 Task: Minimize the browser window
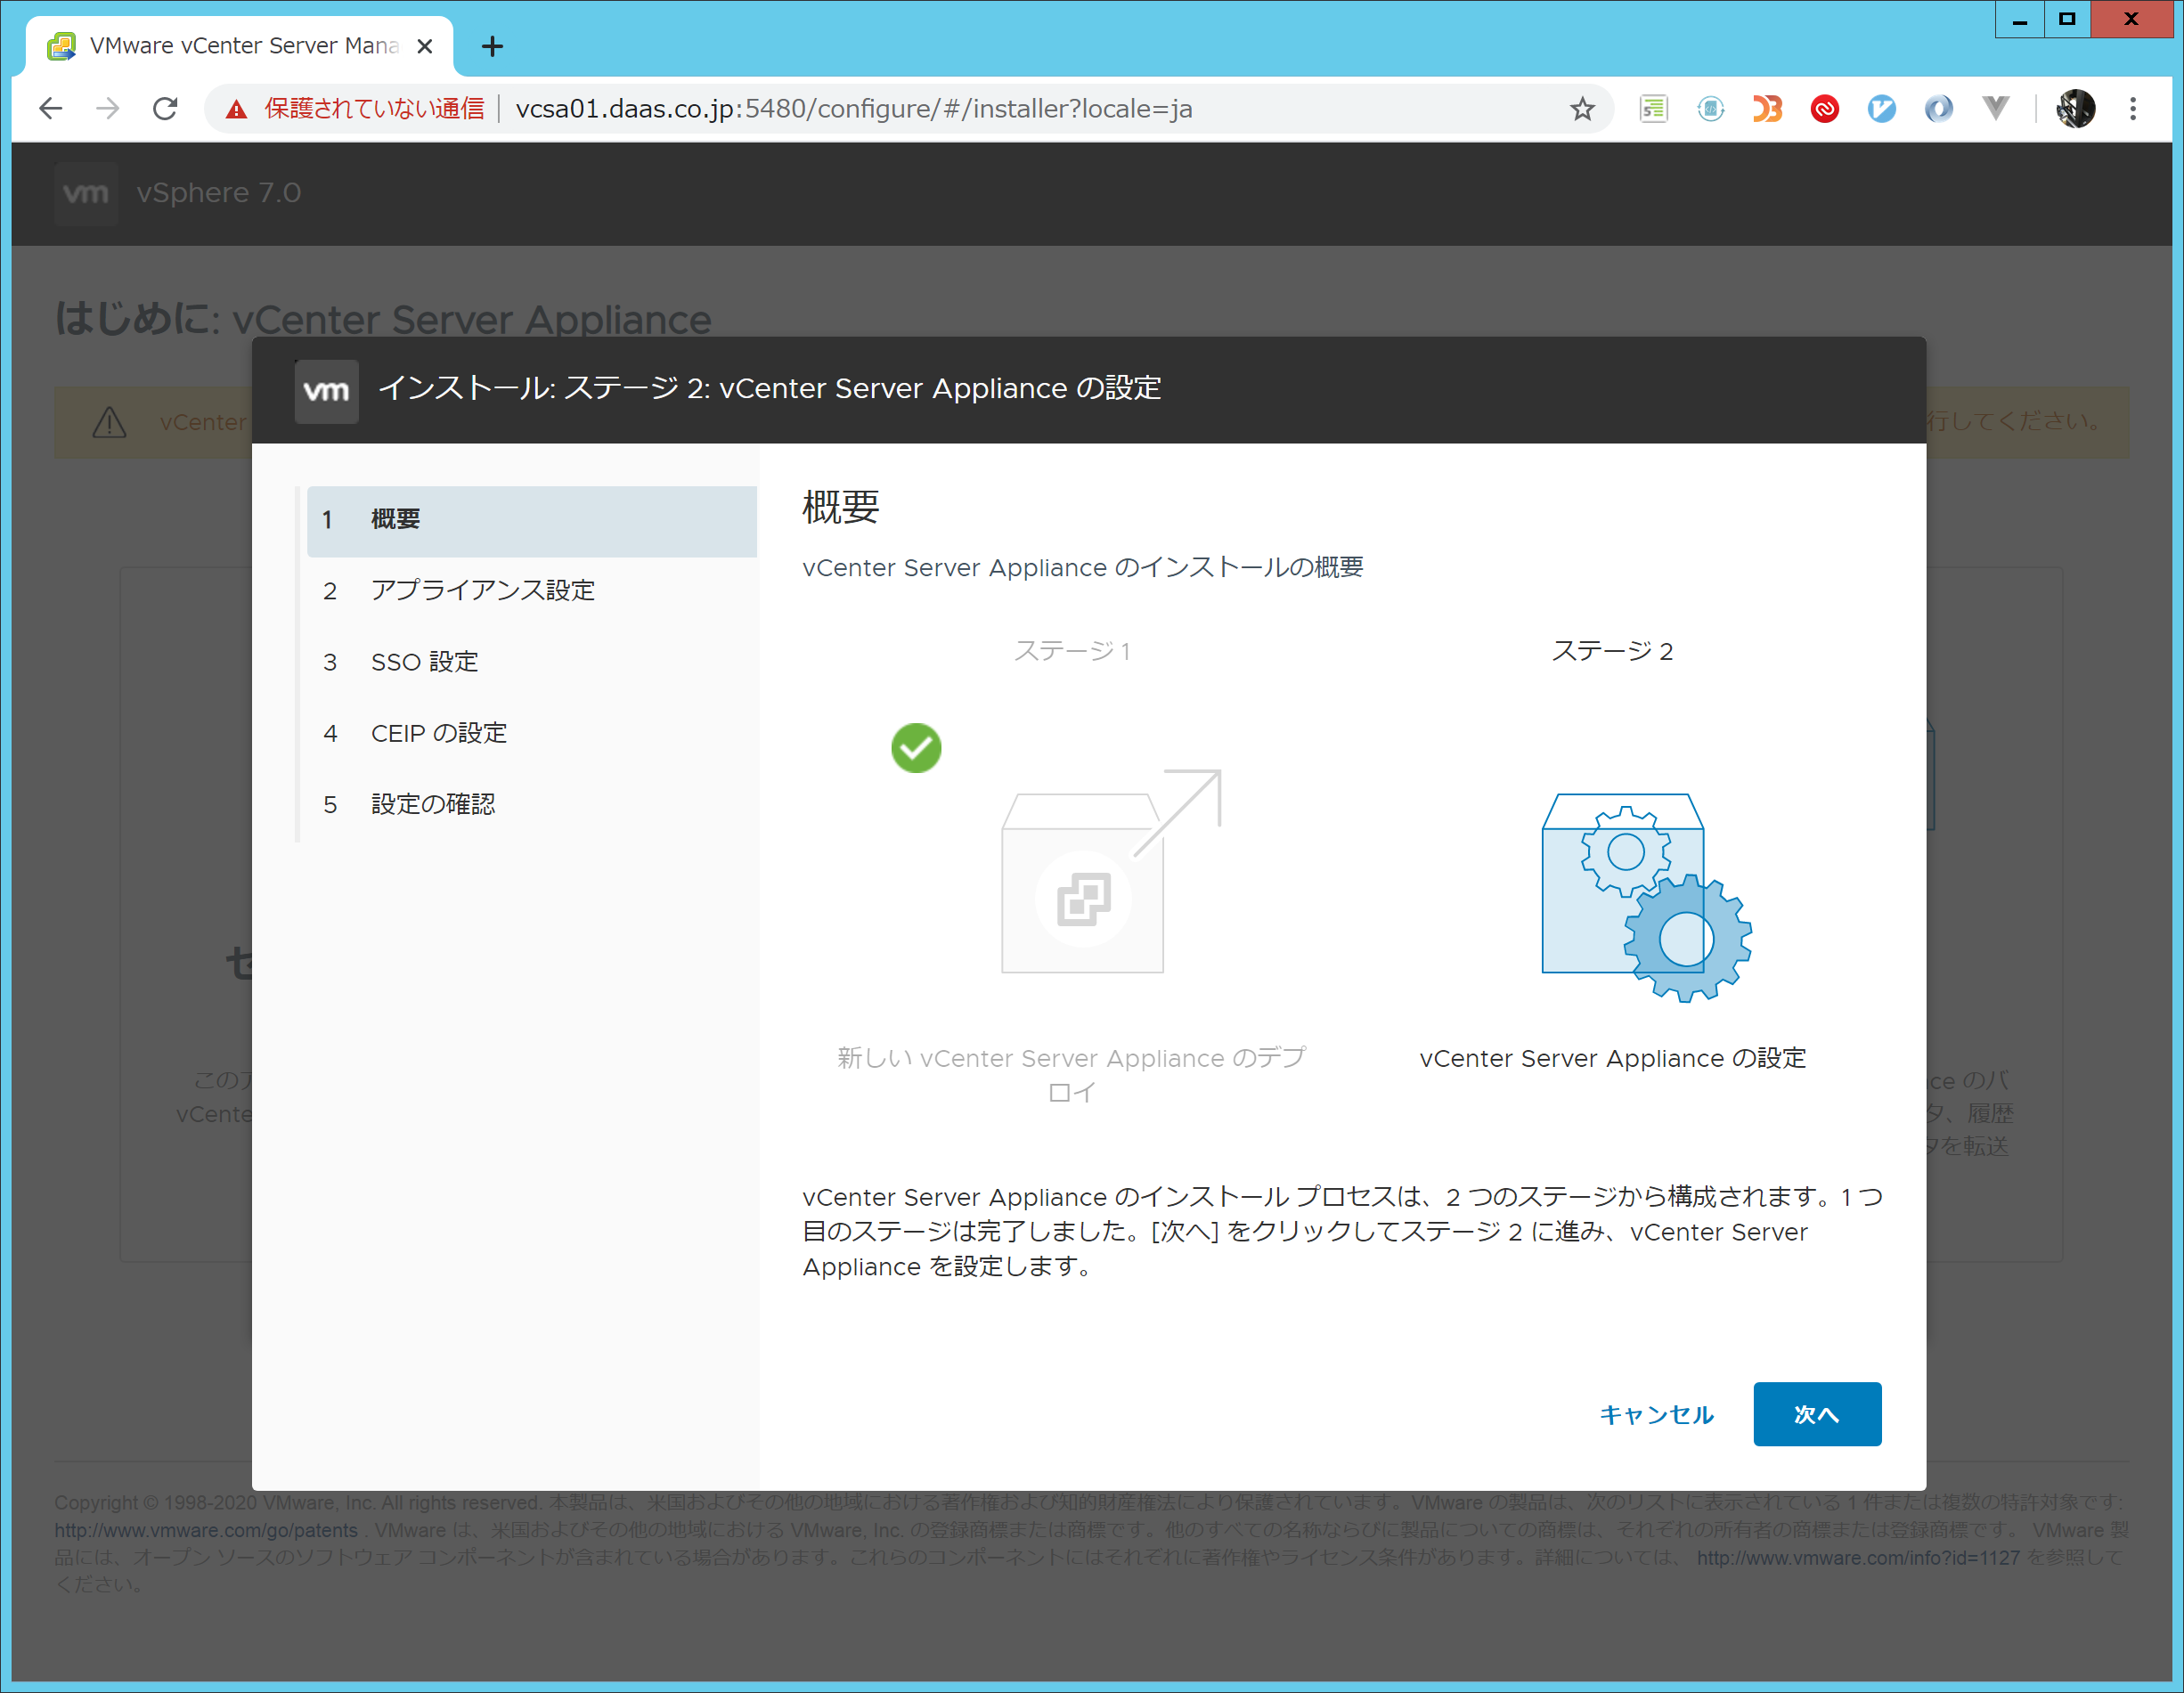(x=2019, y=19)
